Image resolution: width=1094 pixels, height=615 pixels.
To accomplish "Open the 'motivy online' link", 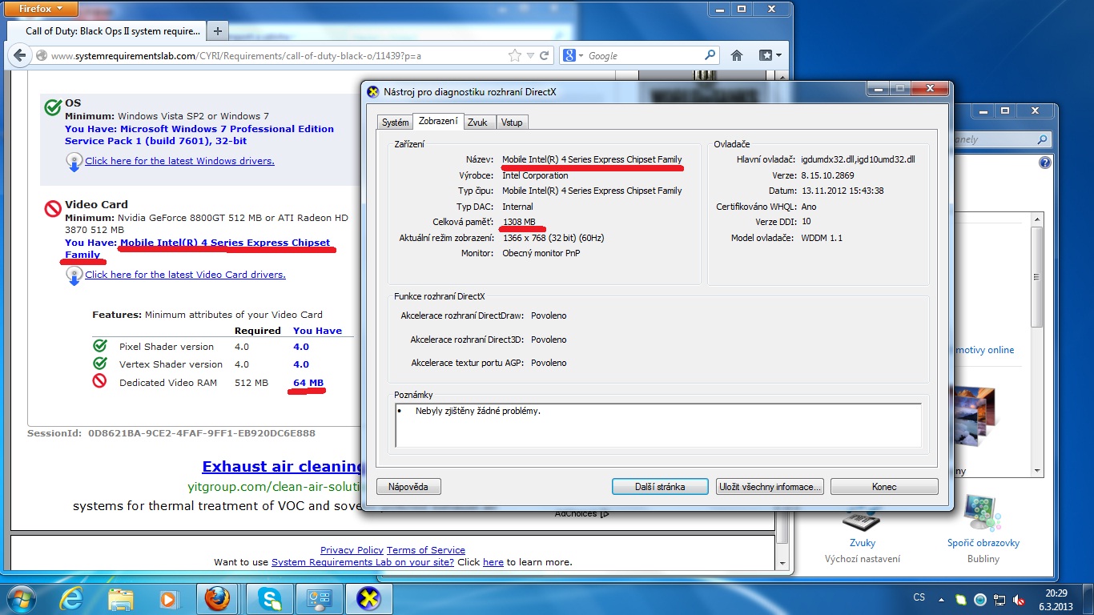I will tap(985, 350).
